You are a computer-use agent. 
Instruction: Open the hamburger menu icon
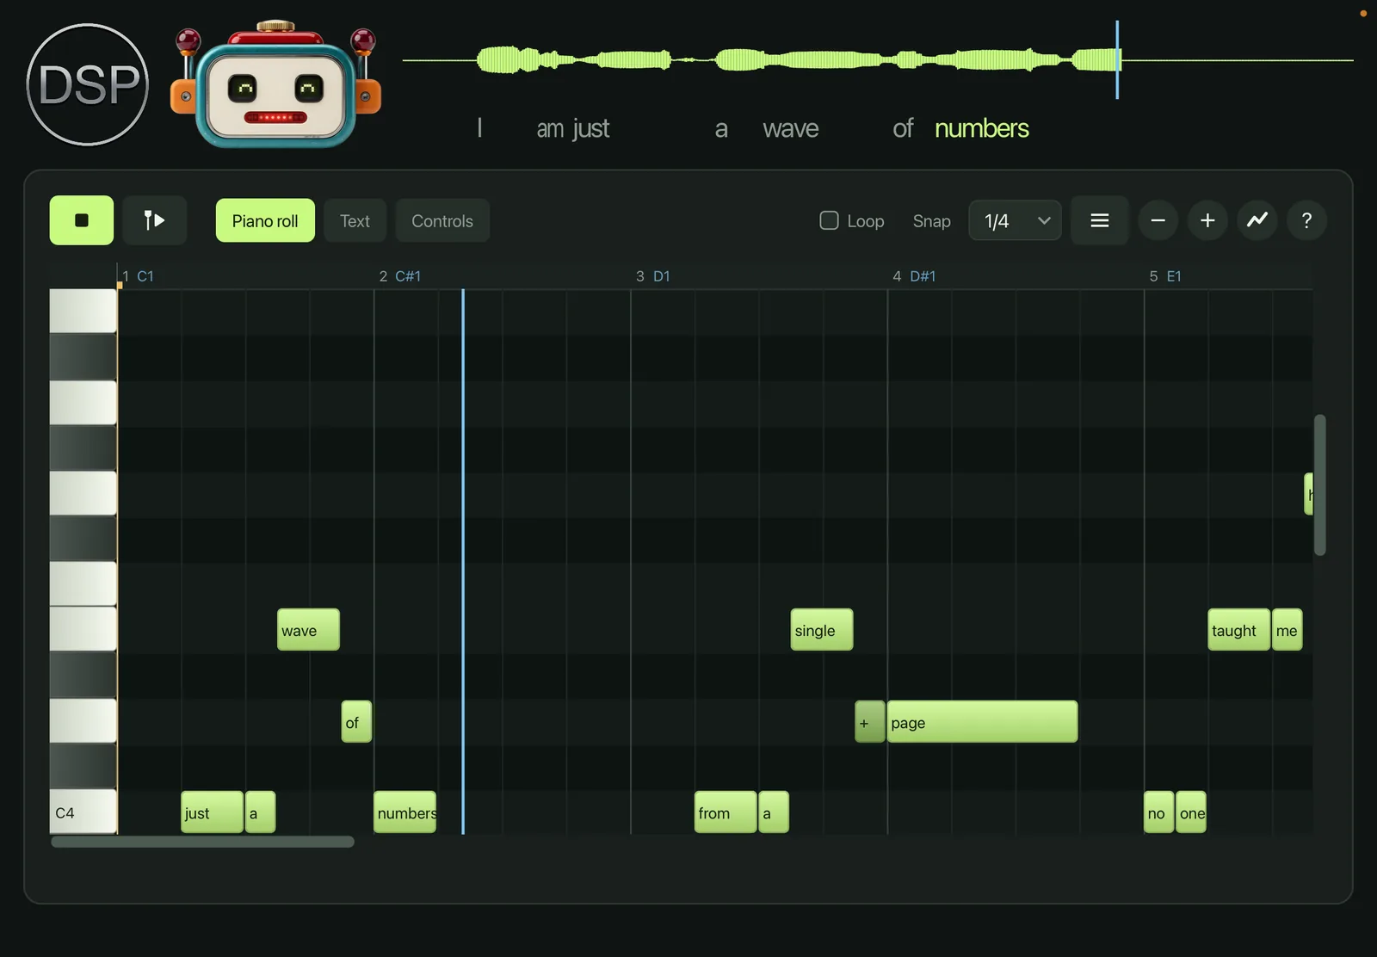coord(1099,221)
